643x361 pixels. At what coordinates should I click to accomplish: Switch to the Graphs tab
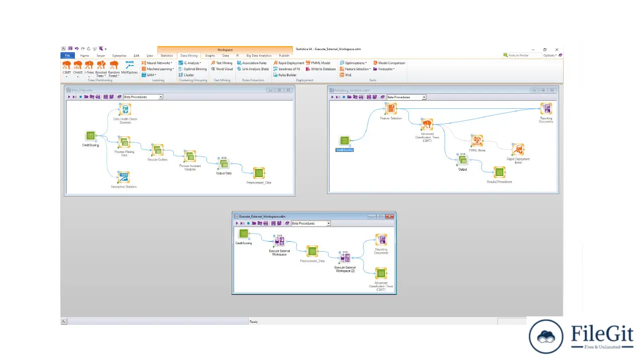point(210,56)
